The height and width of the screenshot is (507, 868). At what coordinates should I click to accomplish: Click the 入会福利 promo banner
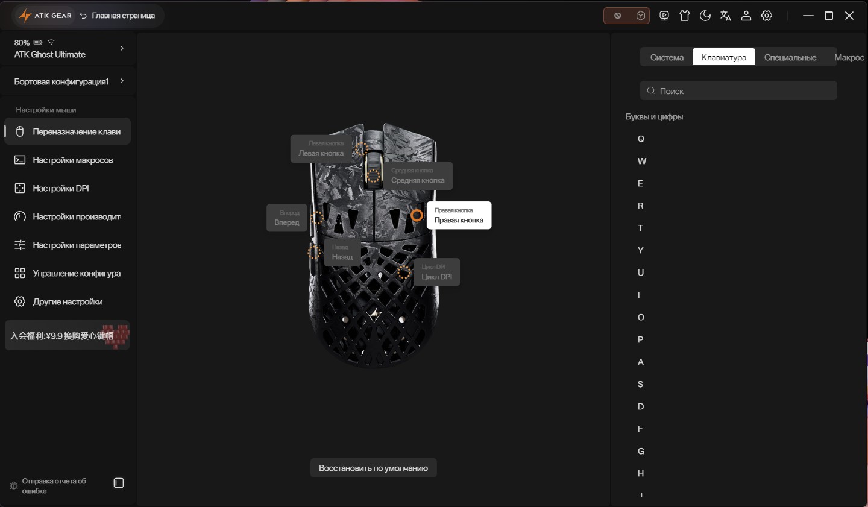pyautogui.click(x=68, y=335)
